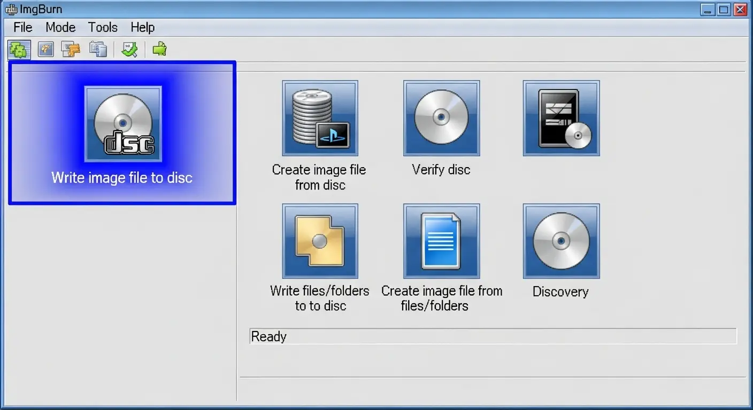
Task: Click the green checkmark magnifier icon in the toolbar
Action: (129, 50)
